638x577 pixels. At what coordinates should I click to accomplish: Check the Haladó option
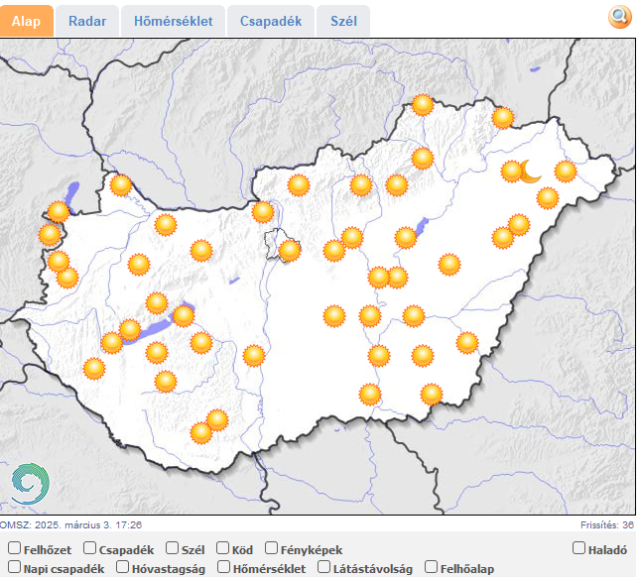tap(579, 548)
